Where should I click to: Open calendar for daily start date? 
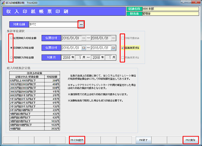pyautogui.click(x=84, y=48)
